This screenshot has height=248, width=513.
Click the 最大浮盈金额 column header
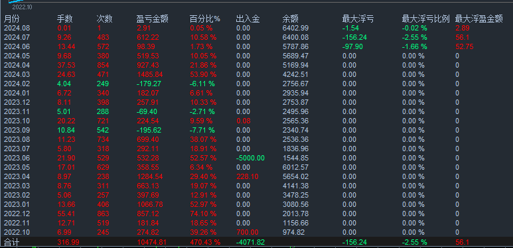click(479, 19)
